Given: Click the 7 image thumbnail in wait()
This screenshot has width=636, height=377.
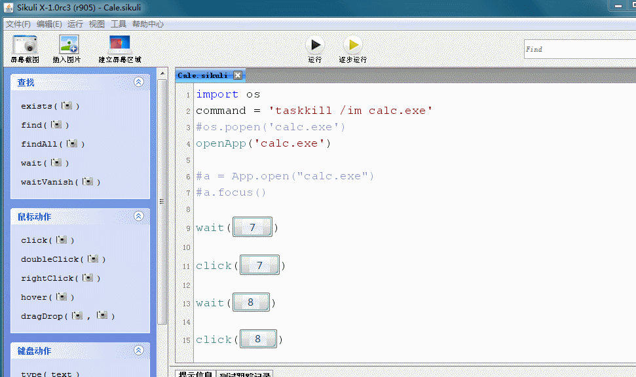Looking at the screenshot, I should click(253, 228).
